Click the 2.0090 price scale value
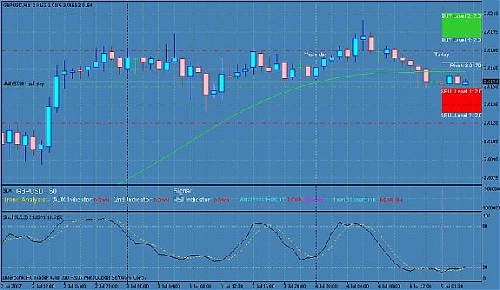500x290 pixels. click(x=491, y=159)
